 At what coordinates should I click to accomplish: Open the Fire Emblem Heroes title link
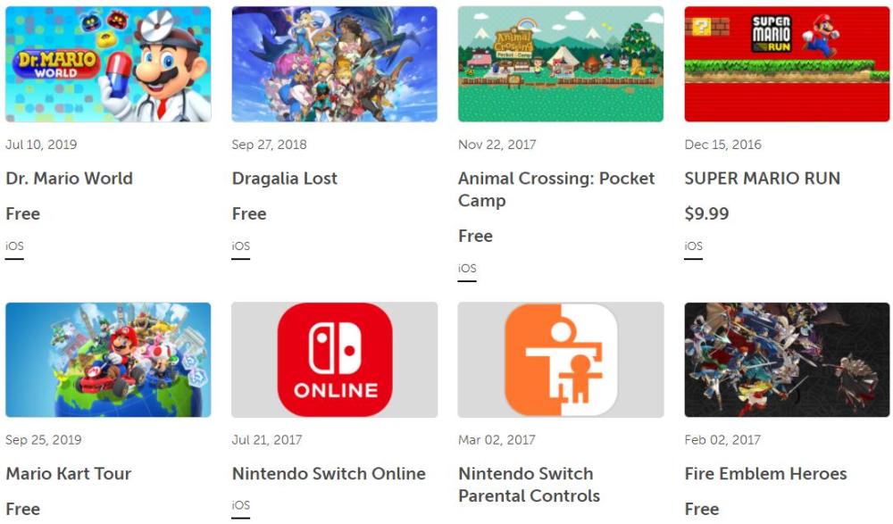click(x=765, y=473)
